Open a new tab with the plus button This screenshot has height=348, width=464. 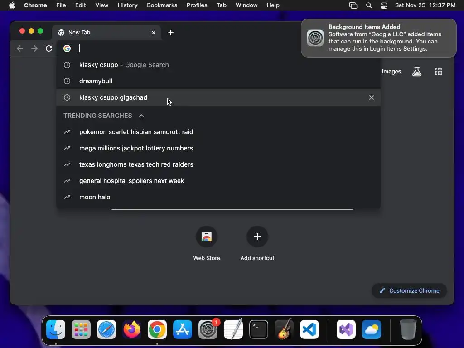pos(171,33)
